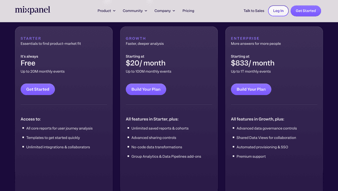Click 'Advanced sharing controls' feature
The width and height of the screenshot is (338, 191).
point(154,138)
